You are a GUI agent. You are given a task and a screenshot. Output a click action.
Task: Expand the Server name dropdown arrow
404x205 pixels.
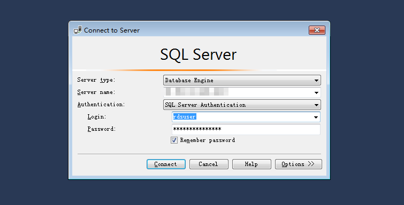pos(316,92)
